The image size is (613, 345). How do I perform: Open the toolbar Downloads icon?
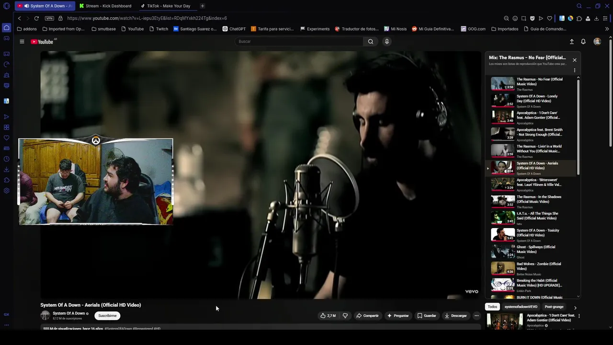(x=596, y=18)
